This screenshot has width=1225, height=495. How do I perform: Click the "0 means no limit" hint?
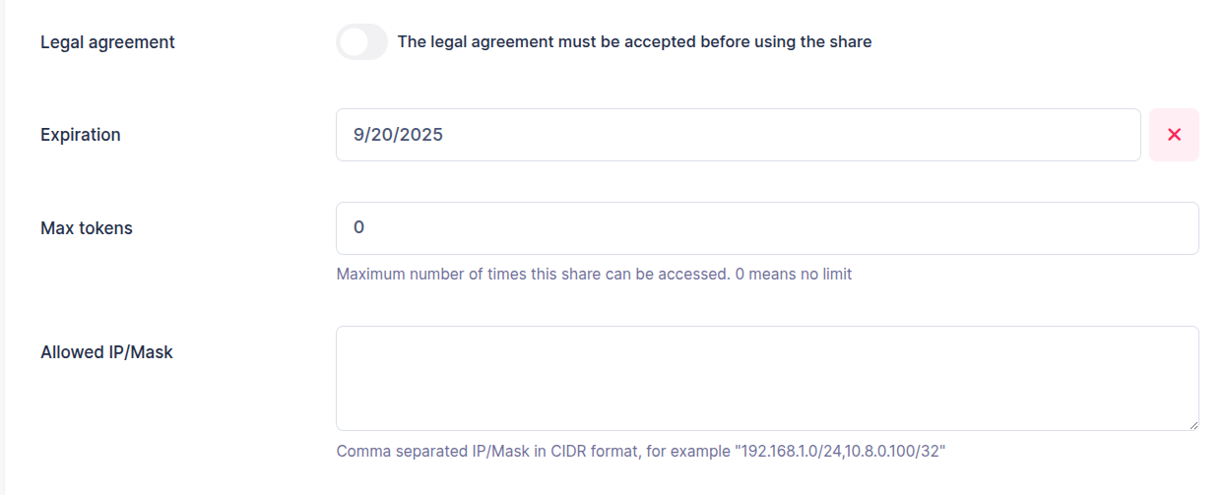794,275
